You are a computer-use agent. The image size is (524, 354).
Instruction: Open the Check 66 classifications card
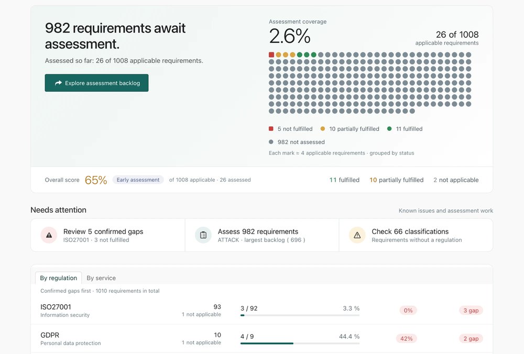click(416, 235)
